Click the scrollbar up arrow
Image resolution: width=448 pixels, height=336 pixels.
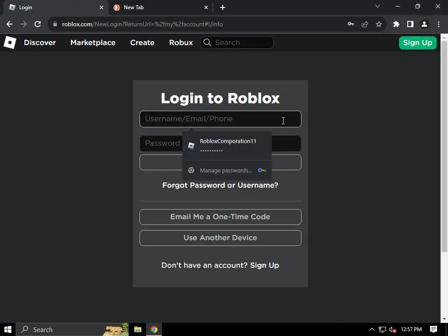[x=444, y=37]
